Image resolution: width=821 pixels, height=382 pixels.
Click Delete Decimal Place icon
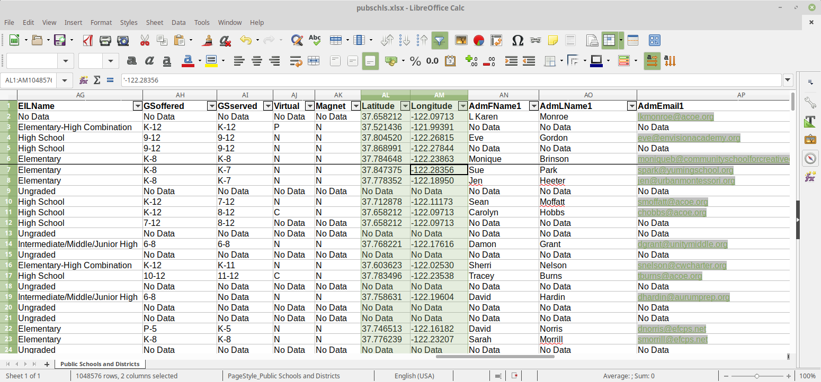click(x=489, y=61)
